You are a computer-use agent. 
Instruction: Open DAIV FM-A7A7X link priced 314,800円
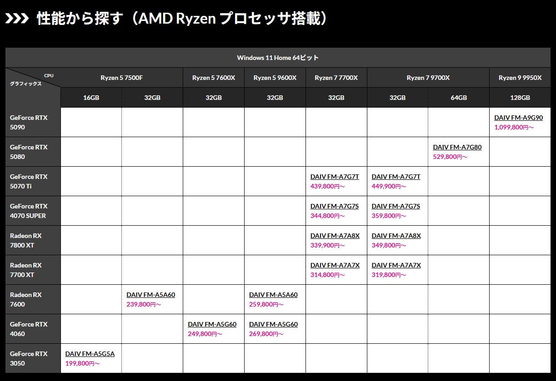335,265
